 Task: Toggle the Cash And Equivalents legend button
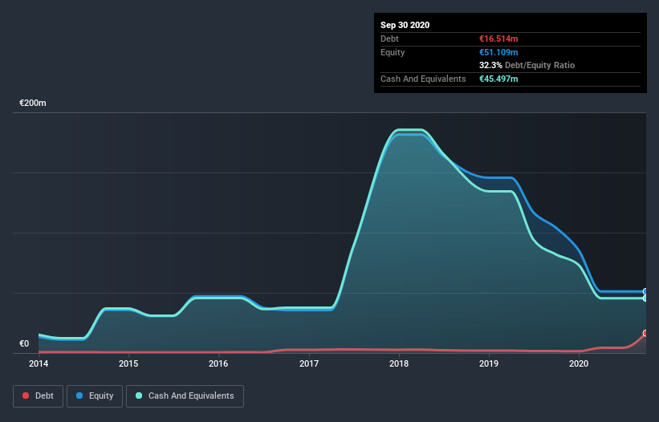point(185,396)
